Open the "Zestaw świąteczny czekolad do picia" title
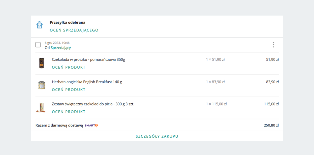 click(x=93, y=104)
